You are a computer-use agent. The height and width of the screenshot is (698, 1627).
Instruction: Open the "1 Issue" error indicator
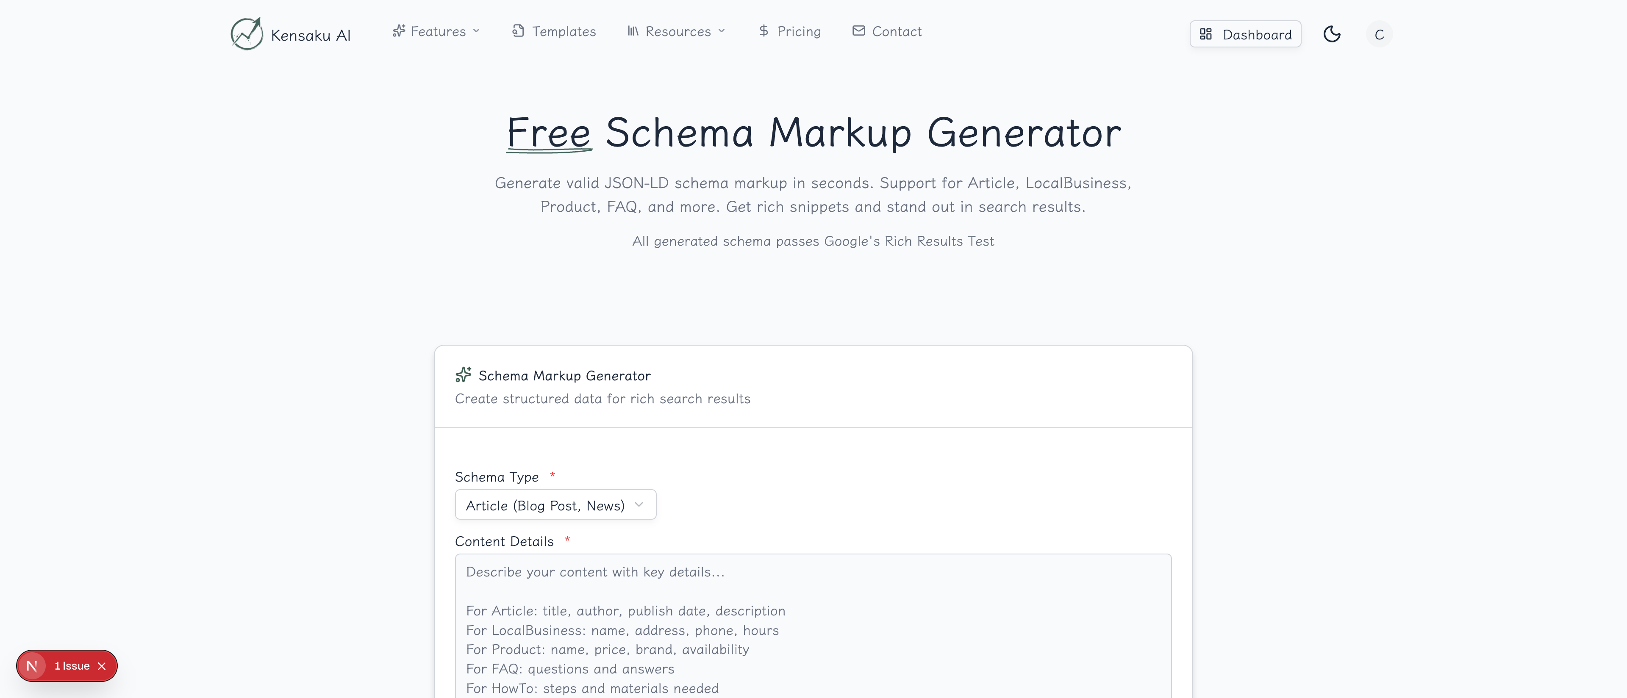pos(71,666)
